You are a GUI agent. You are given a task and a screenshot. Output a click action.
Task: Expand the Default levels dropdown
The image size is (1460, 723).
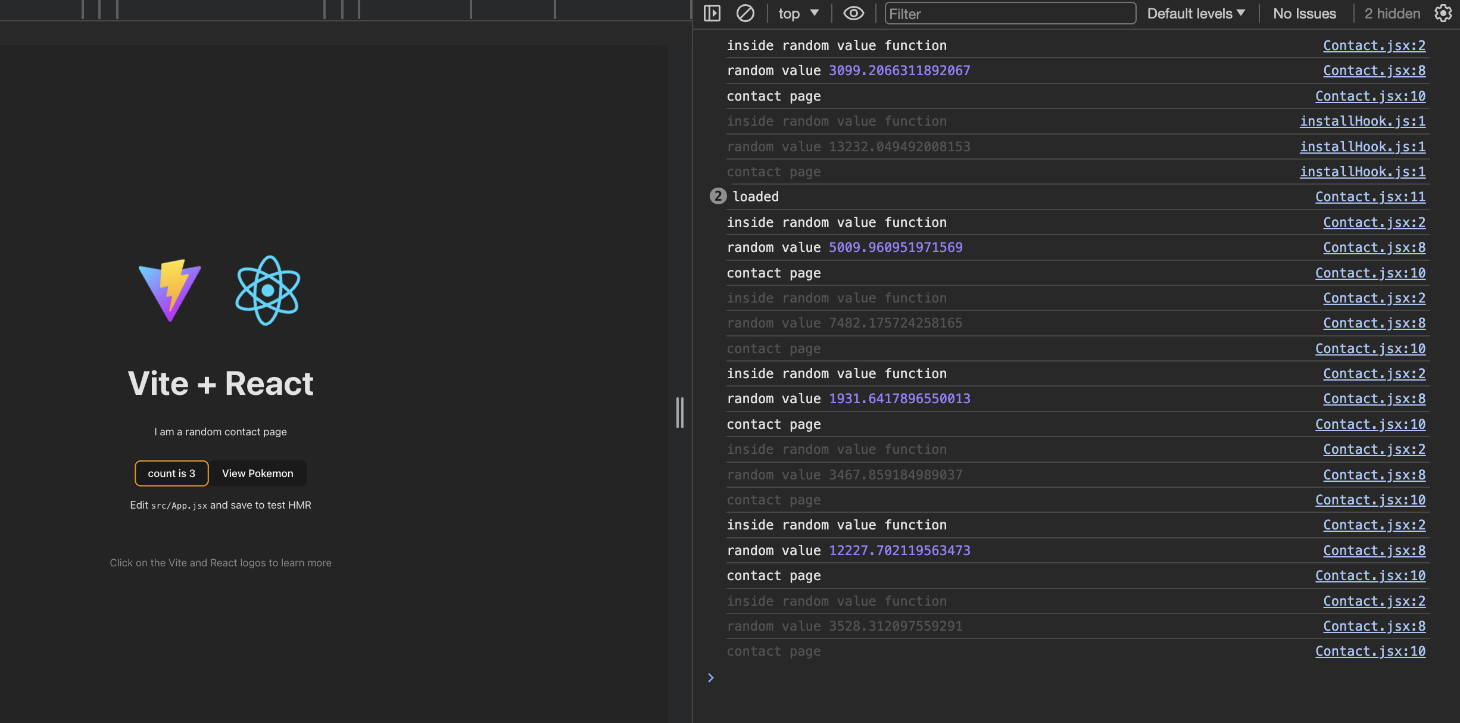pyautogui.click(x=1196, y=13)
